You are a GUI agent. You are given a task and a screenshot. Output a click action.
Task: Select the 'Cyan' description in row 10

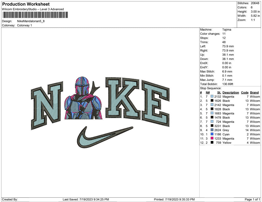[x=226, y=134]
